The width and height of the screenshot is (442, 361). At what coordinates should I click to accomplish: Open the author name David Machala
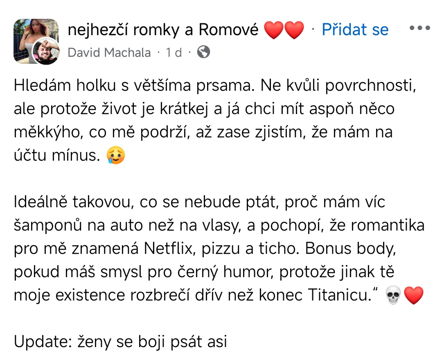coord(109,52)
